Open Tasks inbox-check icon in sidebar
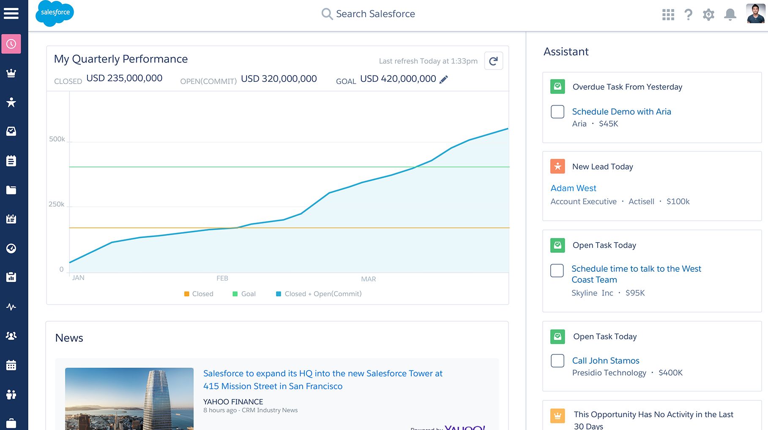 (x=11, y=131)
